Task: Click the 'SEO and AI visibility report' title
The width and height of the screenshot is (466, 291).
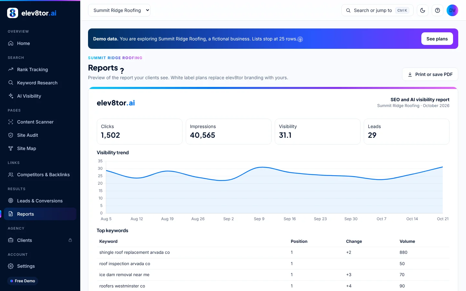Action: pos(420,100)
